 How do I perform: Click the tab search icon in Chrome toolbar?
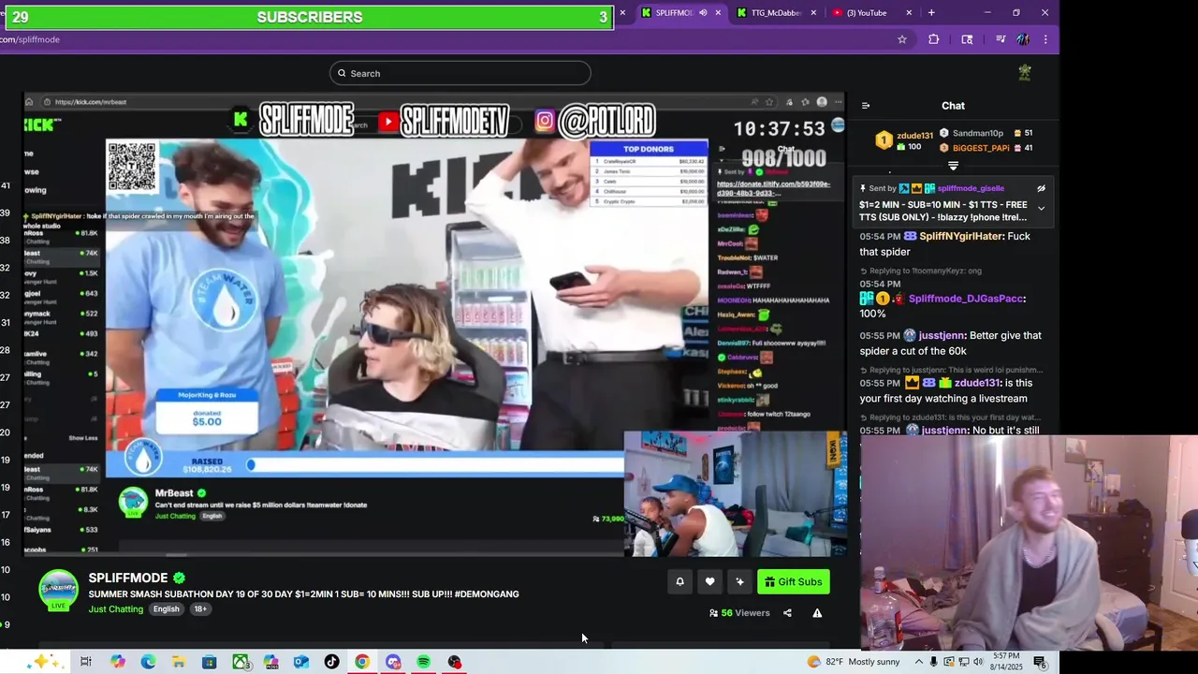click(967, 39)
